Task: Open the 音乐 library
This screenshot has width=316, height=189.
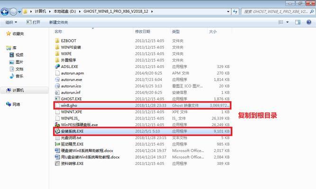Action: (x=19, y=76)
